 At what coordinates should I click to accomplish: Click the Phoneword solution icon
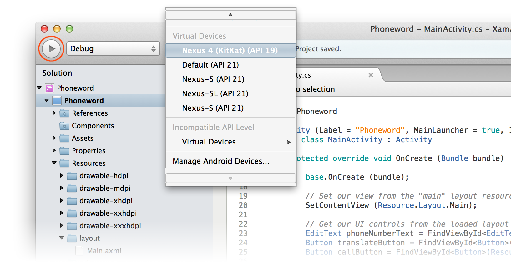pyautogui.click(x=49, y=88)
